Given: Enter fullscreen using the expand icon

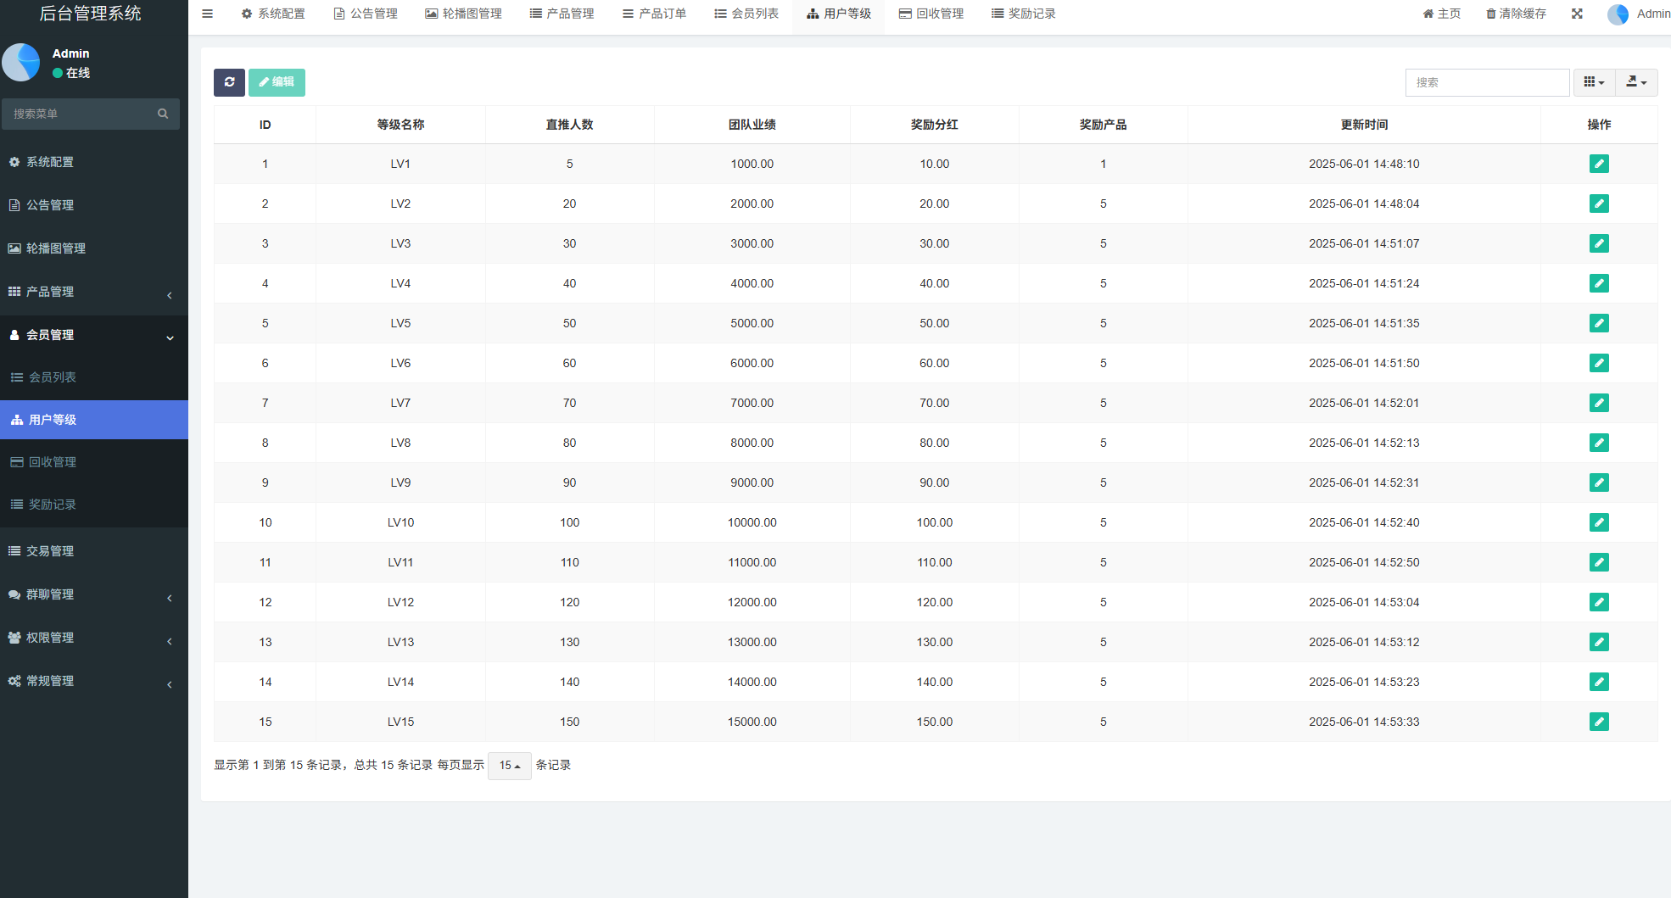Looking at the screenshot, I should [x=1577, y=14].
